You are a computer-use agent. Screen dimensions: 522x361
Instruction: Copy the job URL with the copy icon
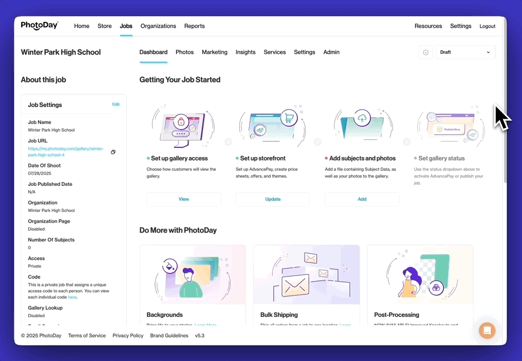coord(113,152)
